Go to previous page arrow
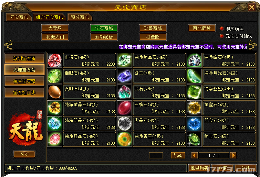Viewport: 260px width, 177px height. (194, 155)
